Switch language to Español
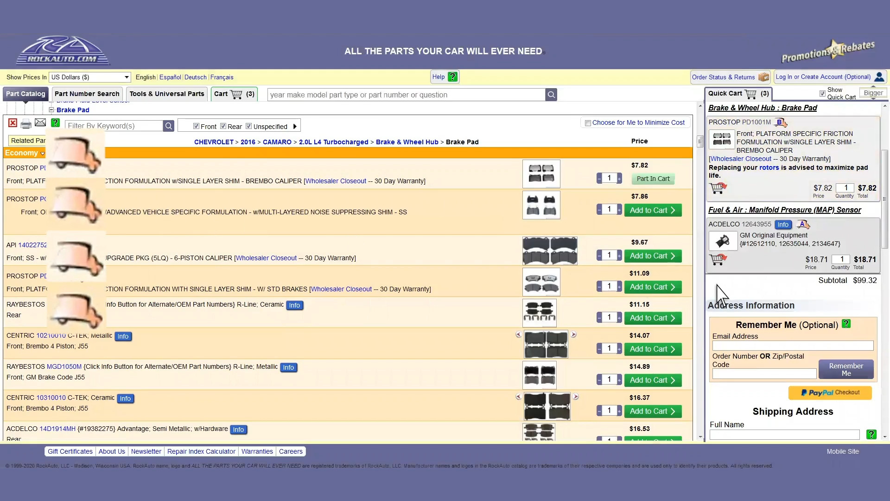 [x=170, y=77]
